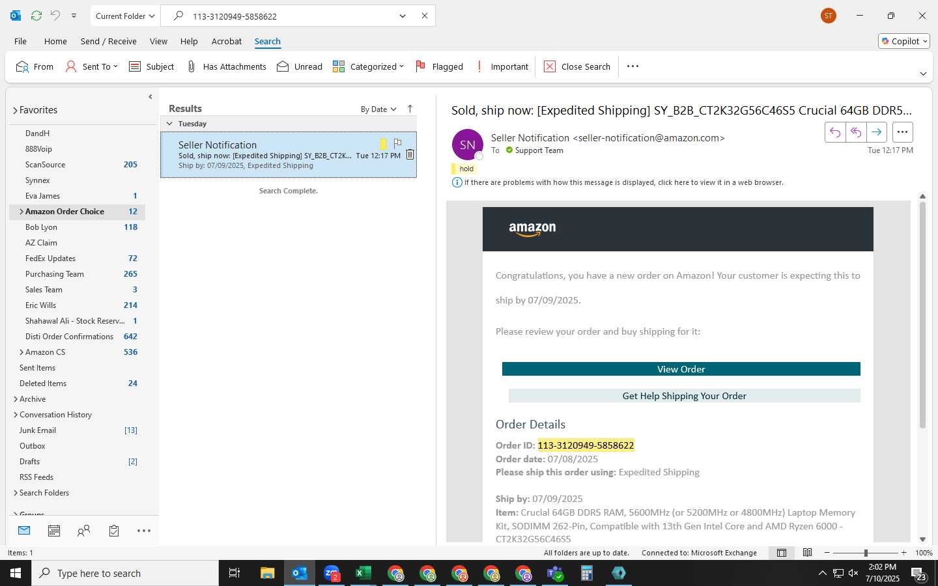Click the Undo icon in title bar
The height and width of the screenshot is (586, 938).
(x=55, y=16)
